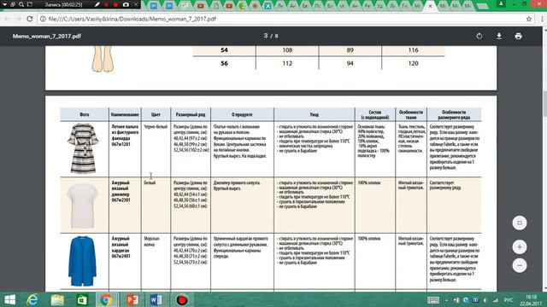Viewport: 547px width, 307px height.
Task: Switch the РУС input language
Action: coord(509,300)
